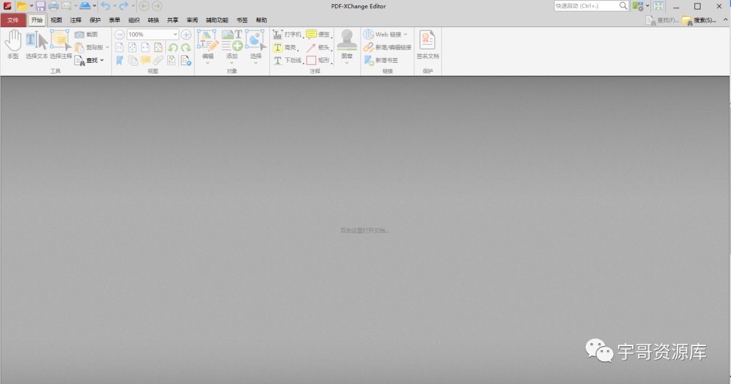
Task: Switch to the Share (共享) tab
Action: pyautogui.click(x=173, y=20)
